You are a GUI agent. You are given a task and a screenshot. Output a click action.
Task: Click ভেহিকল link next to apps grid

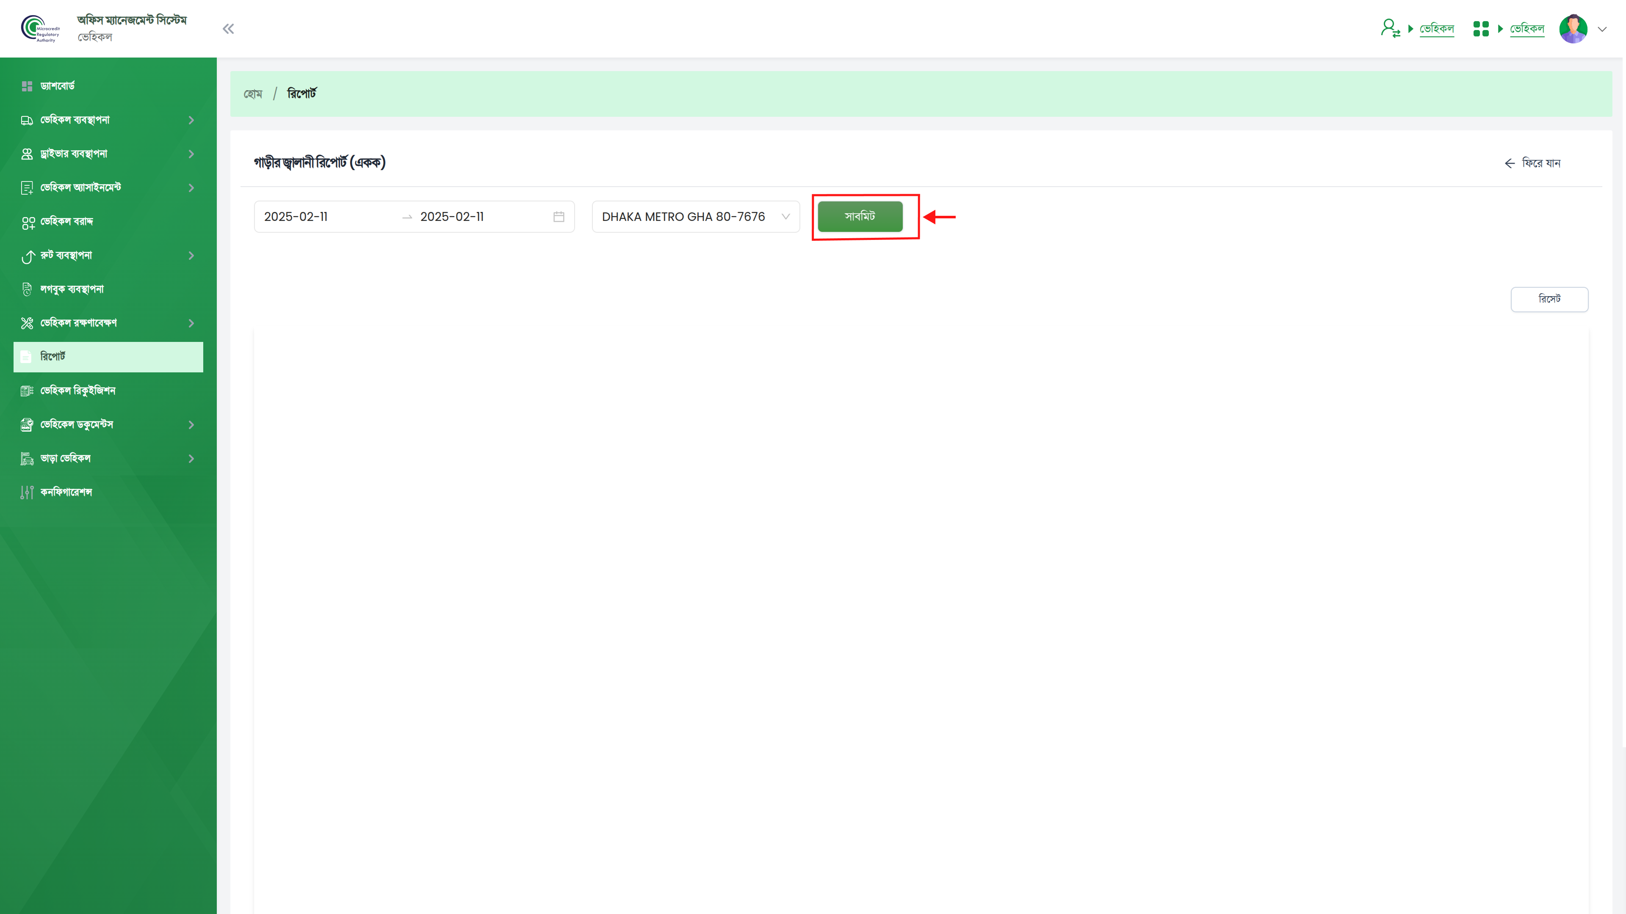coord(1527,28)
